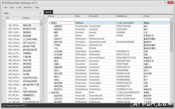Expand the BAS_MAILA... row
The height and width of the screenshot is (109, 175).
[x=7, y=46]
